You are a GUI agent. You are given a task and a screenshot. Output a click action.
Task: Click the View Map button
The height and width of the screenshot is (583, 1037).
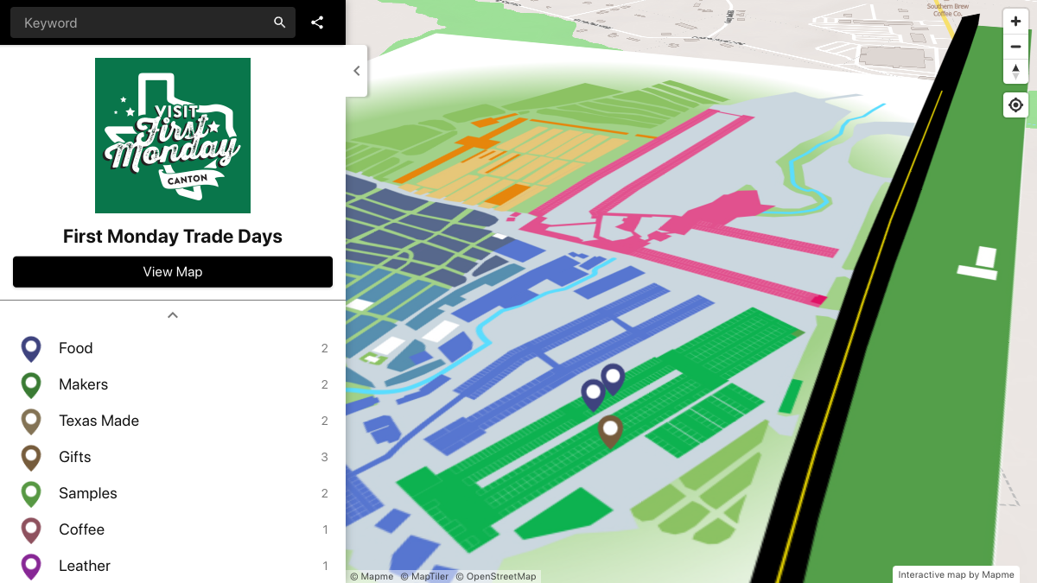pyautogui.click(x=173, y=271)
